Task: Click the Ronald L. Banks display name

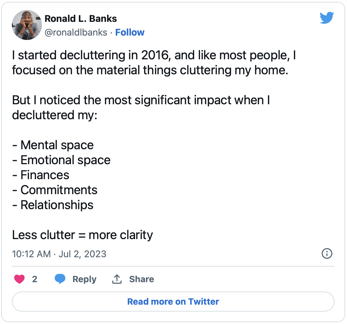Action: tap(81, 19)
